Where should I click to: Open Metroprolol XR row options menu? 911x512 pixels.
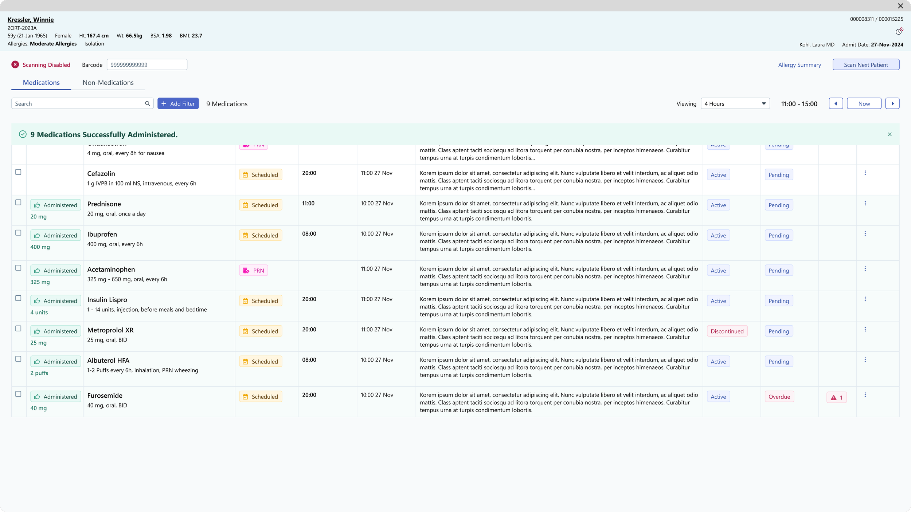[x=865, y=329]
